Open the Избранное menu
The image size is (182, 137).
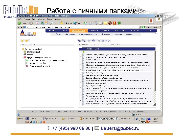click(41, 19)
